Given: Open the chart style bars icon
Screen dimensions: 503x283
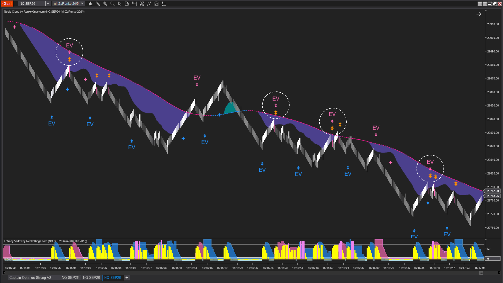Looking at the screenshot, I should pos(90,4).
